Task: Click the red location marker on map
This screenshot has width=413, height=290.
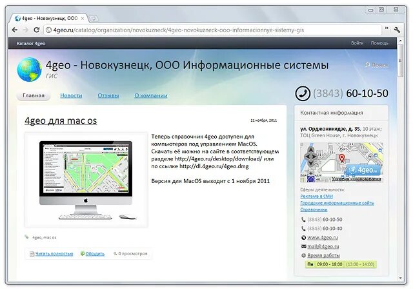Action: coord(341,158)
